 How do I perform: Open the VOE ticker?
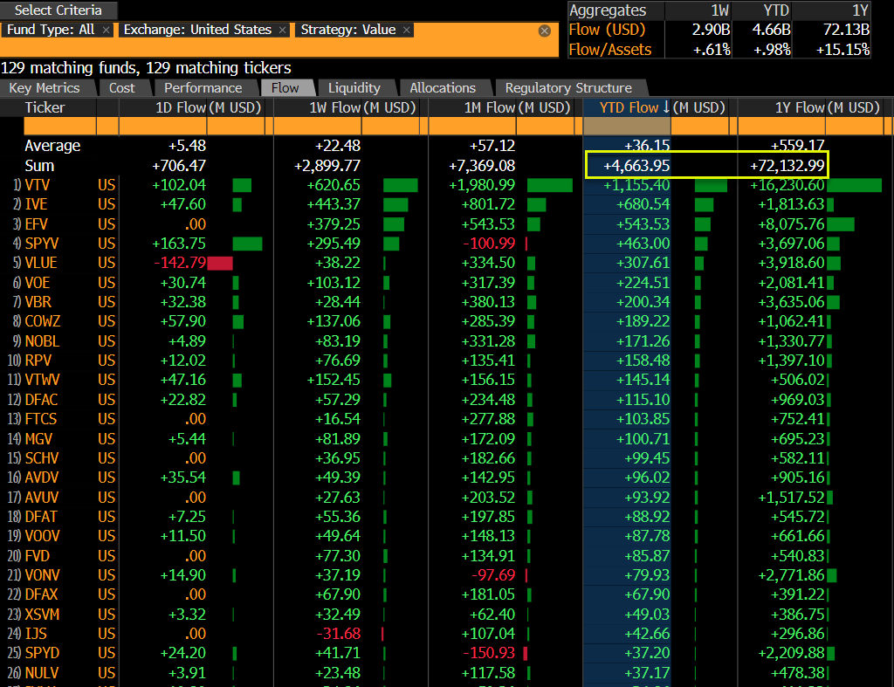(37, 283)
